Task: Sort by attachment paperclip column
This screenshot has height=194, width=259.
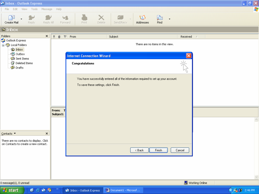Action: (59, 37)
